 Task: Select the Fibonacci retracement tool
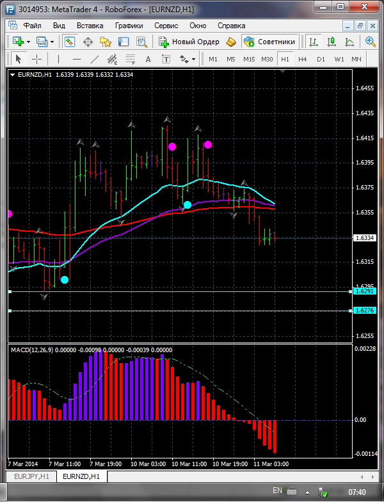coord(131,59)
